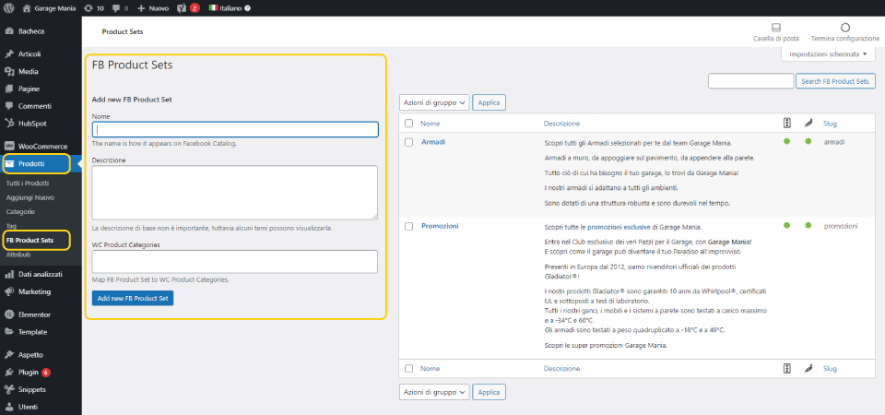Go to Articoli in sidebar
Screen dimensions: 885x415
click(x=29, y=54)
